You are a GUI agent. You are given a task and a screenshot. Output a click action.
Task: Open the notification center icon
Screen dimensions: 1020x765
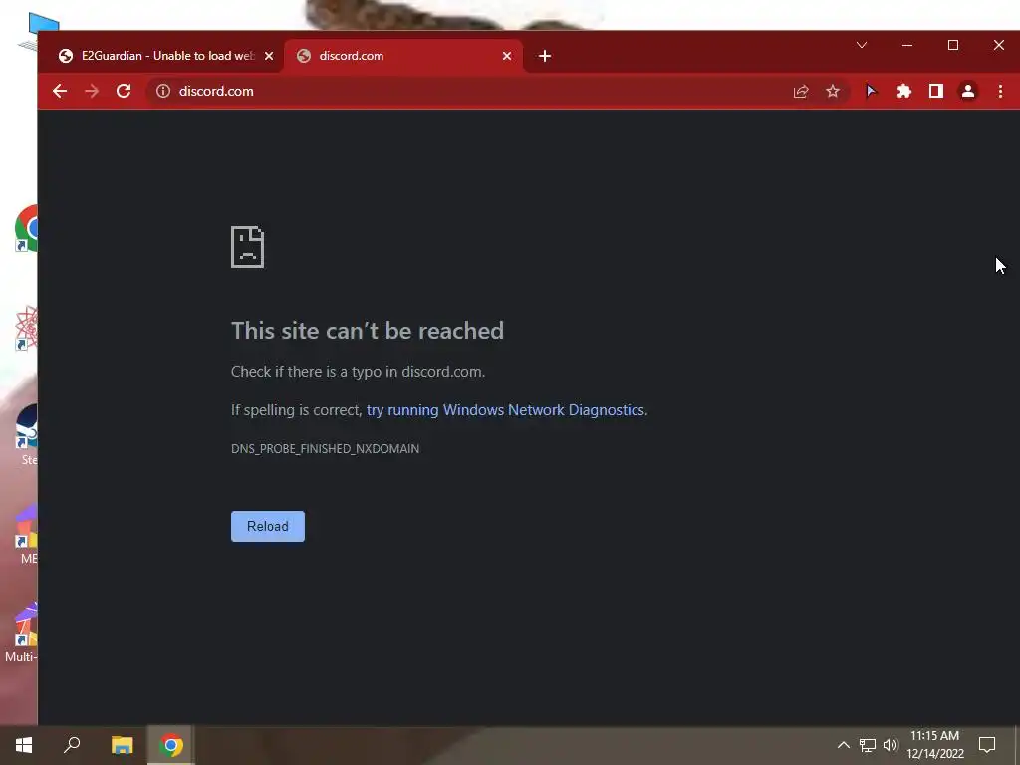987,745
